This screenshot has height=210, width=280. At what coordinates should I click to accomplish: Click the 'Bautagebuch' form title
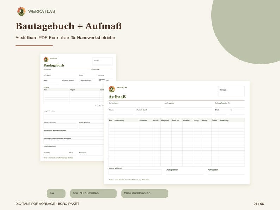[54, 65]
